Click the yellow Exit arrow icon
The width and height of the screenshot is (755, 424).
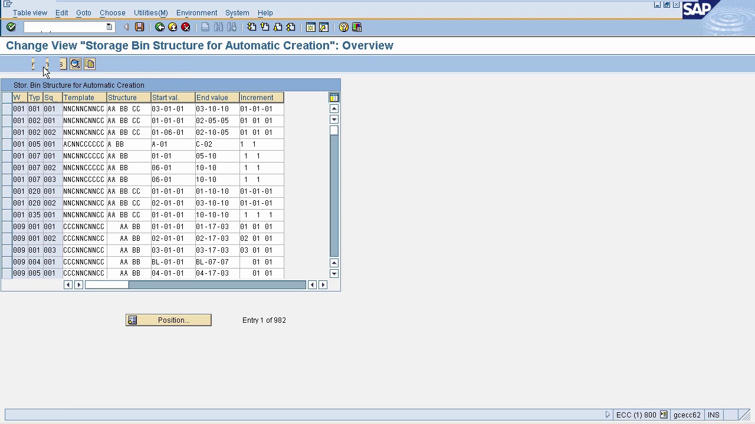tap(173, 27)
